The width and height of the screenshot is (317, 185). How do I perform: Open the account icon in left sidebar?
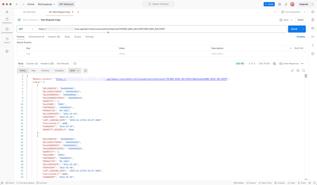click(7, 12)
